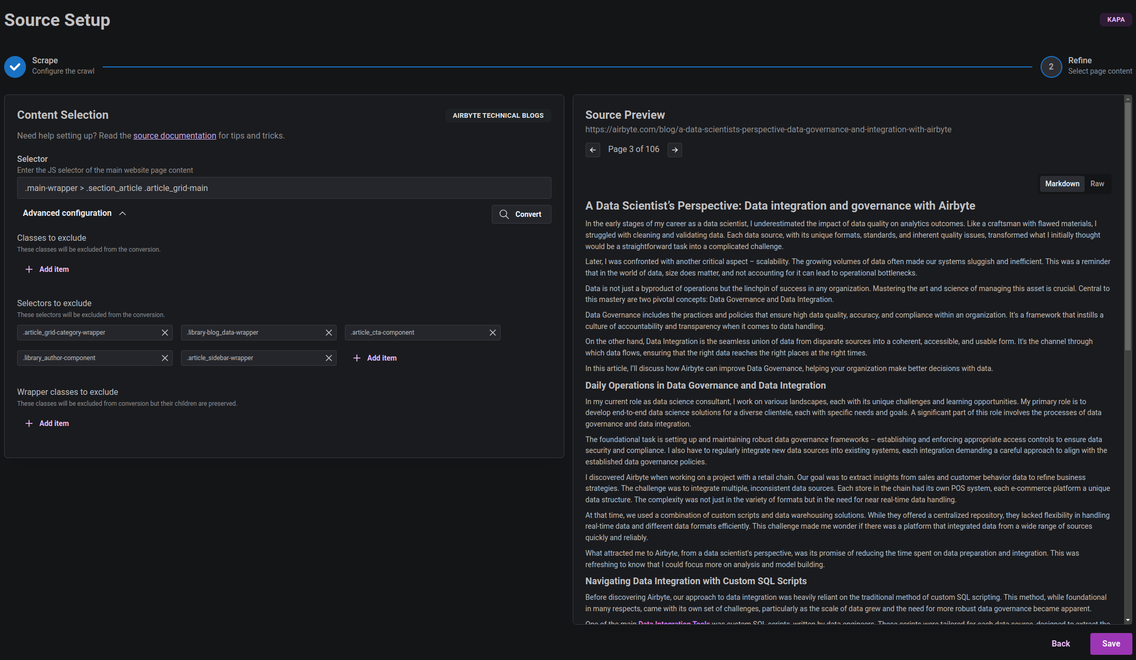Click the Source Preview vertical scrollbar
The image size is (1136, 660).
click(1128, 226)
